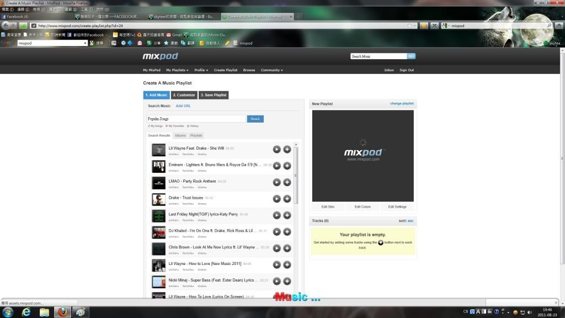Click change playlist link
Image resolution: width=565 pixels, height=318 pixels.
402,103
